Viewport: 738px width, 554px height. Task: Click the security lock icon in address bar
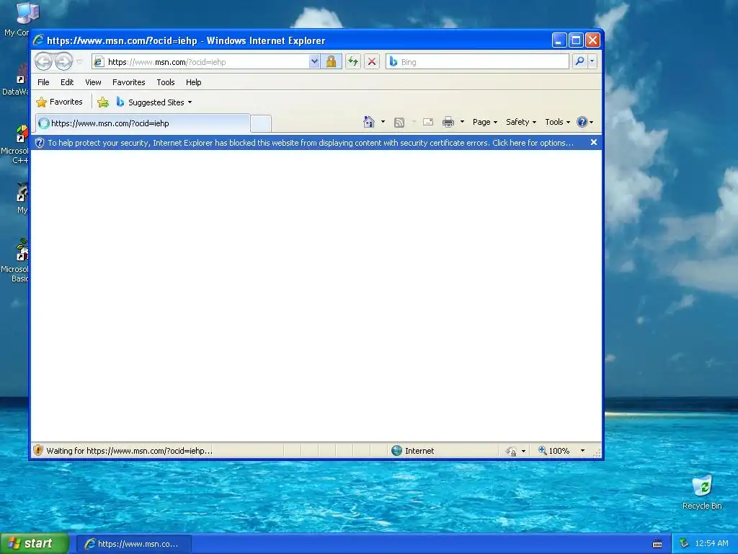332,62
